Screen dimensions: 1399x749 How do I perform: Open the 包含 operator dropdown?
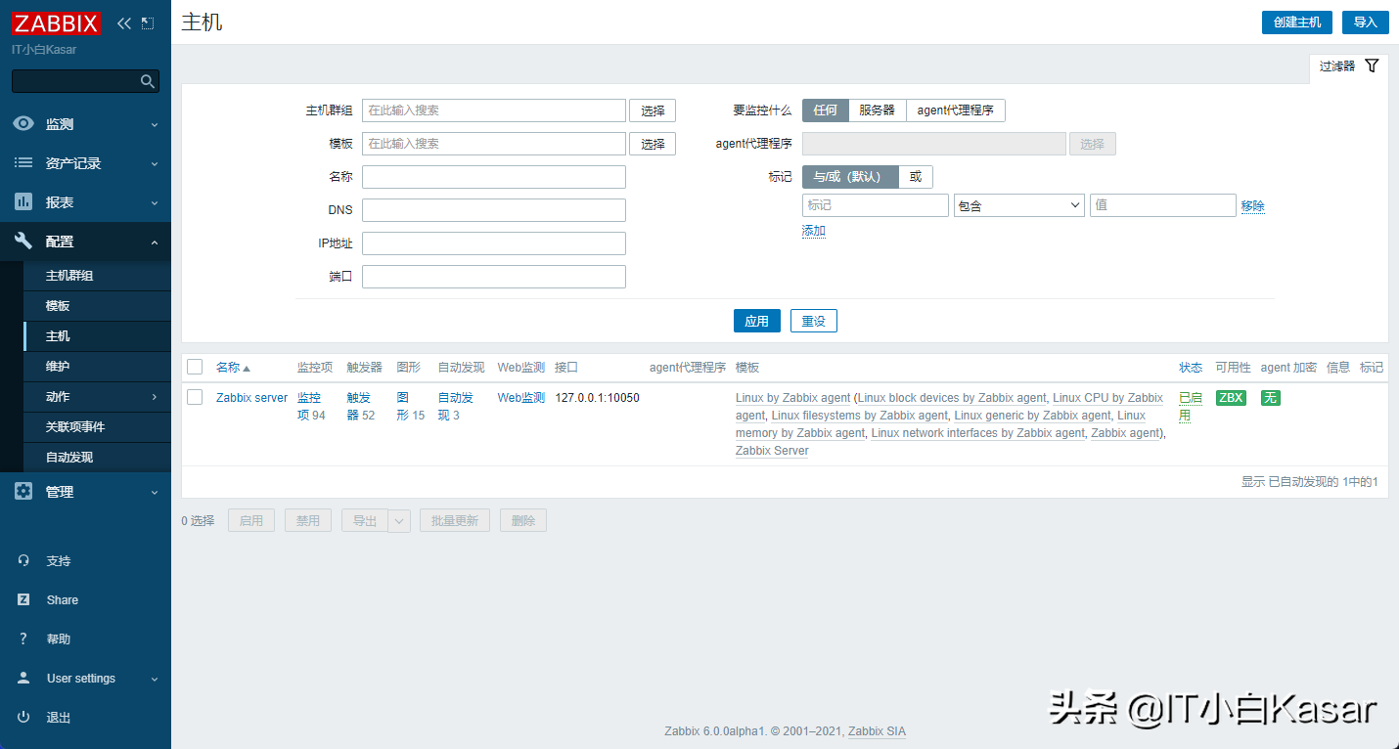click(x=1018, y=204)
